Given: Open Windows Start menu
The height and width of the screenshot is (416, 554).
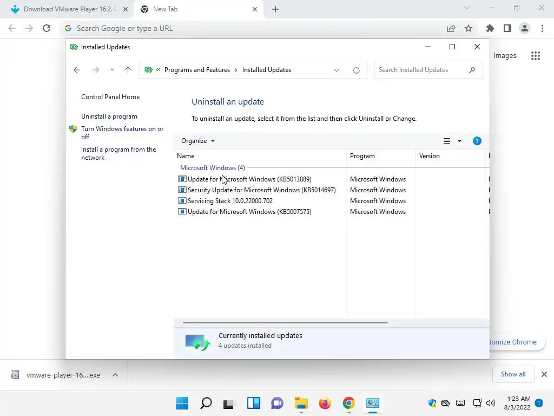Looking at the screenshot, I should pyautogui.click(x=182, y=403).
